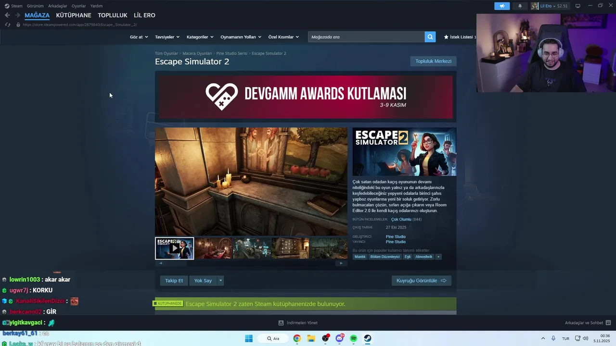This screenshot has width=616, height=346.
Task: Click the wishlist star icon
Action: (x=446, y=37)
